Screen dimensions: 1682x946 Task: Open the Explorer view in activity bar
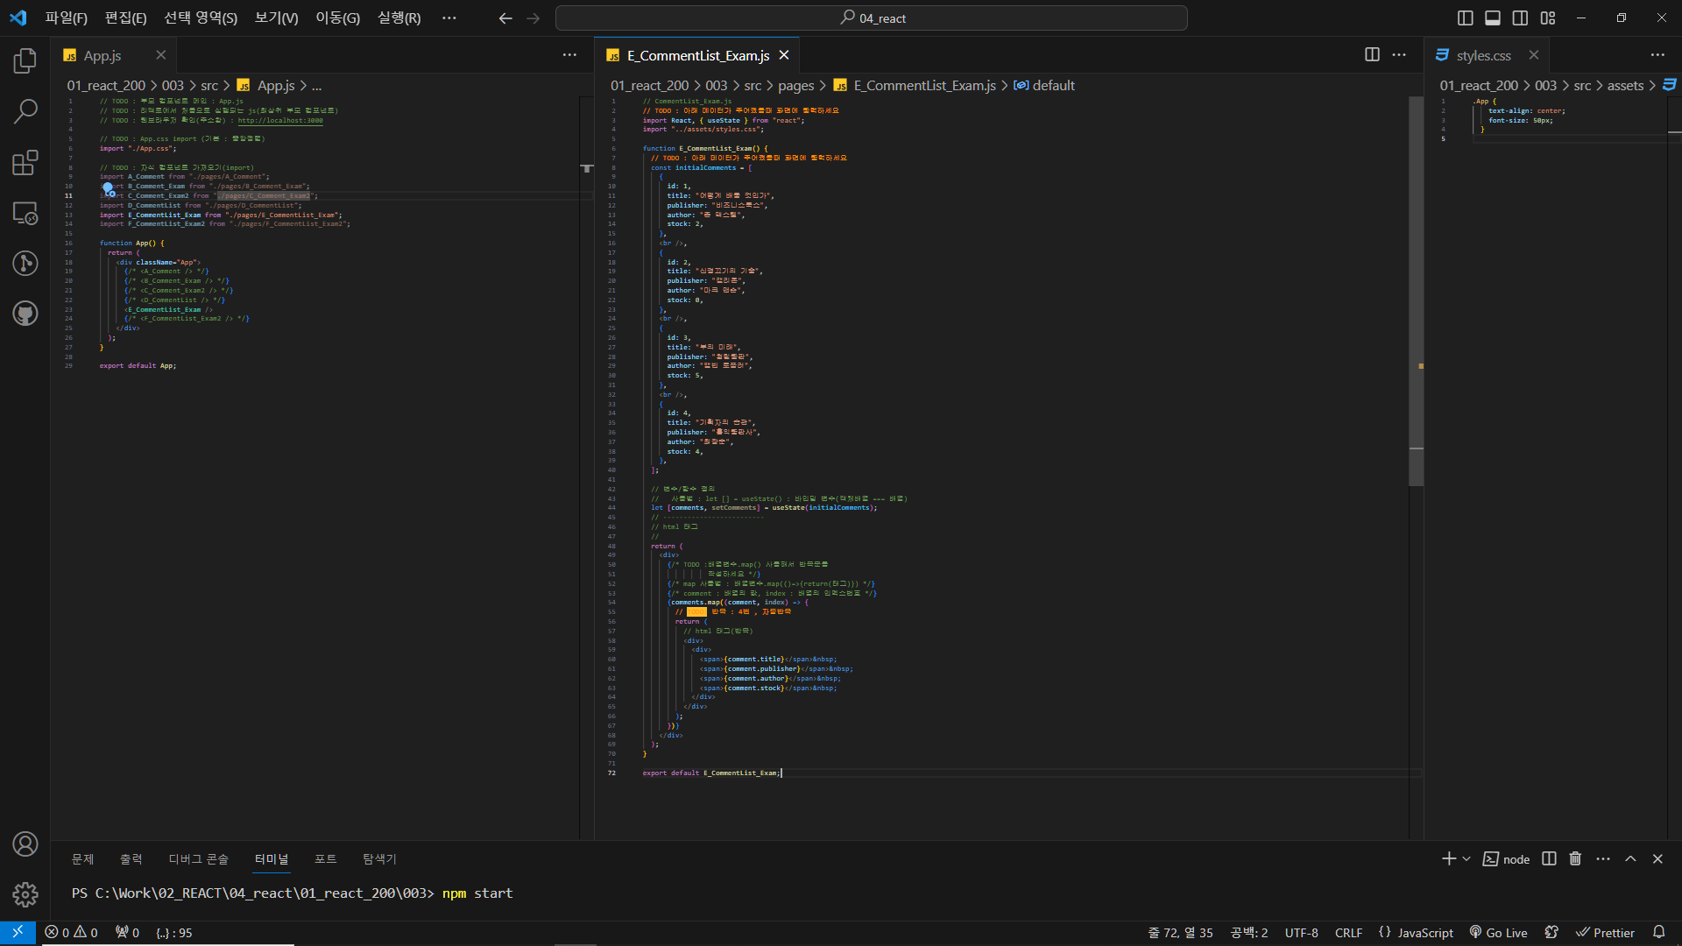pyautogui.click(x=25, y=60)
